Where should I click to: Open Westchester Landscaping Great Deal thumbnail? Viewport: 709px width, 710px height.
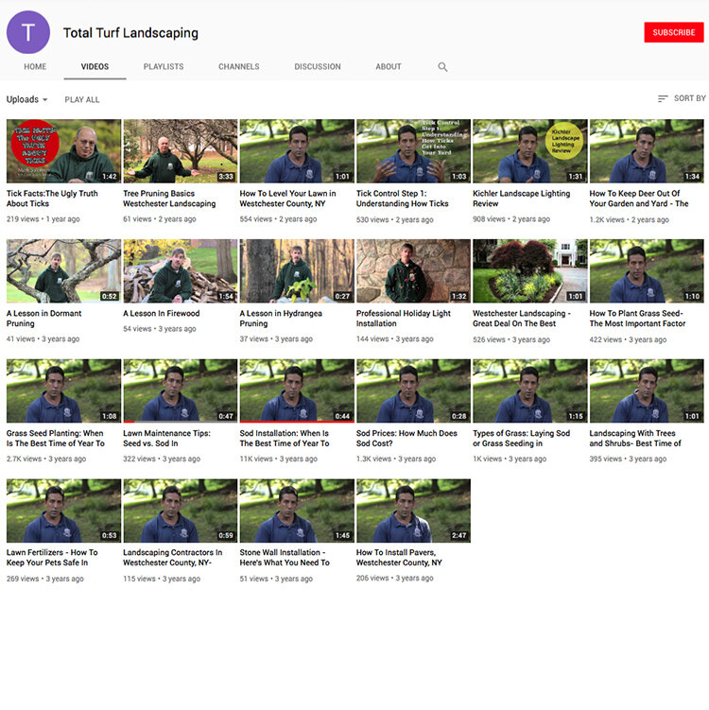click(530, 271)
